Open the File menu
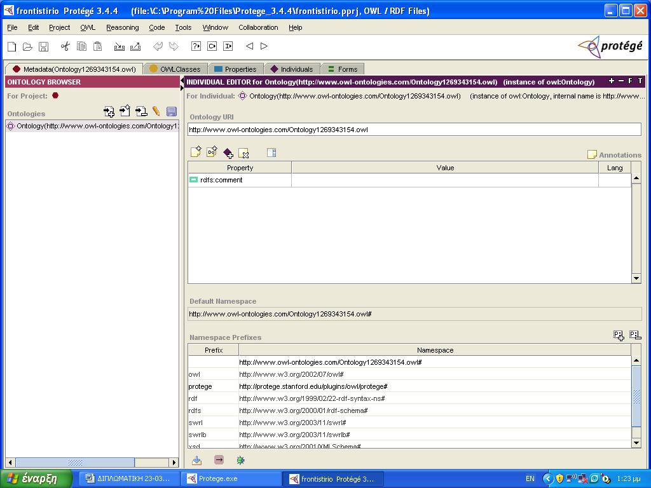 13,27
